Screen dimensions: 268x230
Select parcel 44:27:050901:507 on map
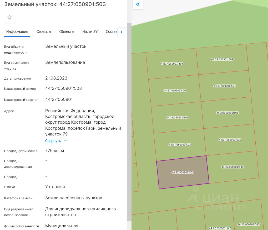coord(225,86)
